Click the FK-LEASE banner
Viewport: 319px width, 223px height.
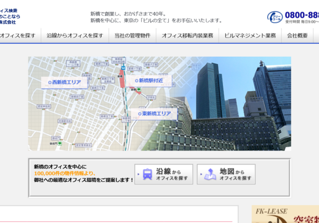point(285,214)
